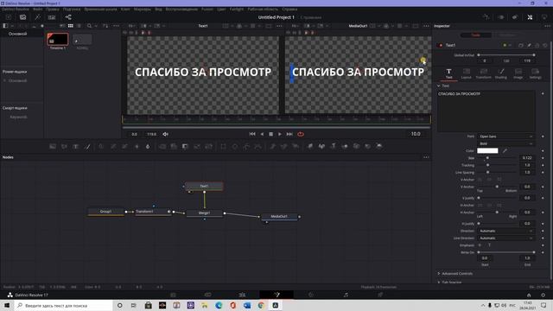Select the Group1 node
Image resolution: width=553 pixels, height=311 pixels.
tap(105, 211)
